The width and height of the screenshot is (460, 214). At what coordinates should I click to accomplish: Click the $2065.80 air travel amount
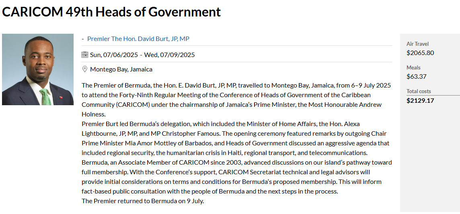(x=420, y=53)
